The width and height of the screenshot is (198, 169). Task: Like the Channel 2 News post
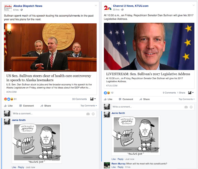(108, 99)
